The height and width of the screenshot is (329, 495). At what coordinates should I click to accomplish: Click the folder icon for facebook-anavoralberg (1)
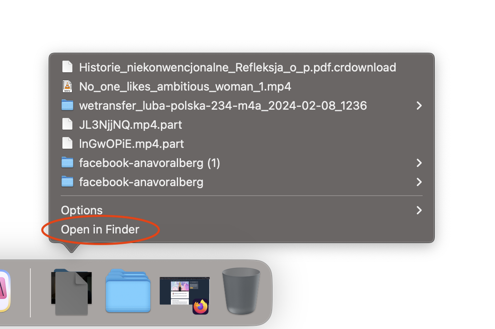(67, 162)
